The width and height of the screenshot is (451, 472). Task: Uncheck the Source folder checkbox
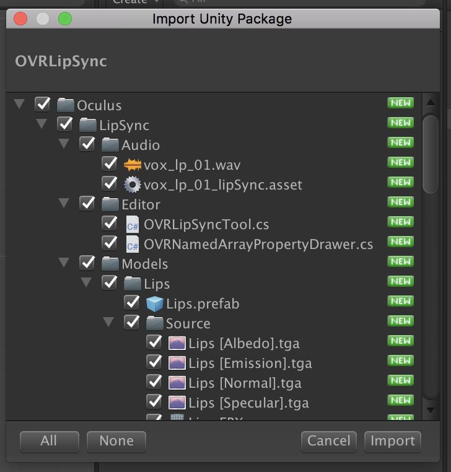[131, 322]
